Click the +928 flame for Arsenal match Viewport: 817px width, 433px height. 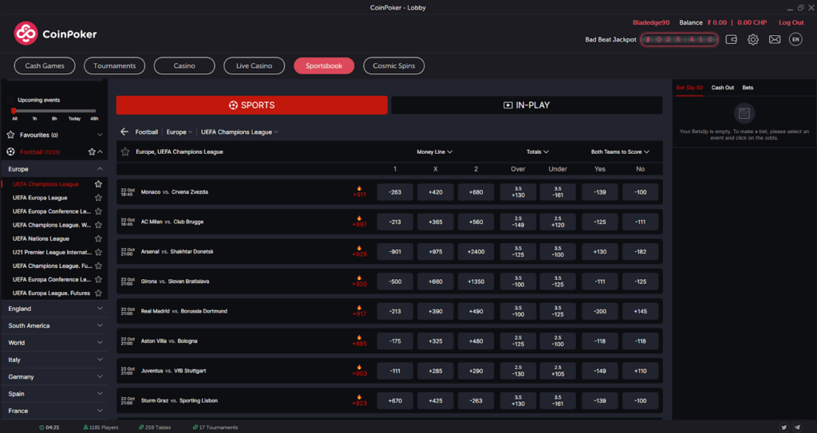coord(359,251)
